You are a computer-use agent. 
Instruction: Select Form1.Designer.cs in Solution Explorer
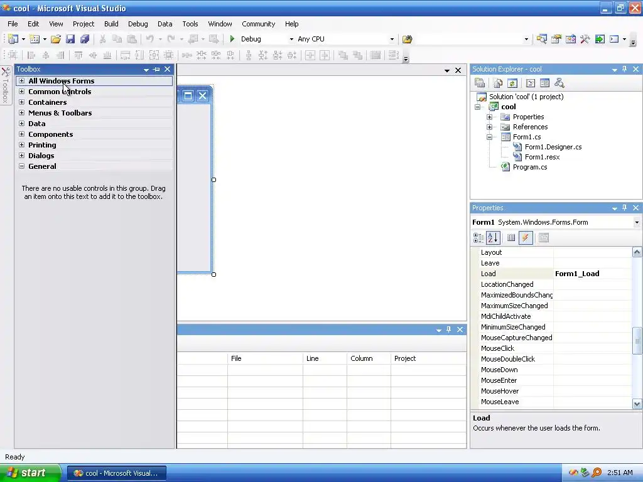click(x=553, y=147)
